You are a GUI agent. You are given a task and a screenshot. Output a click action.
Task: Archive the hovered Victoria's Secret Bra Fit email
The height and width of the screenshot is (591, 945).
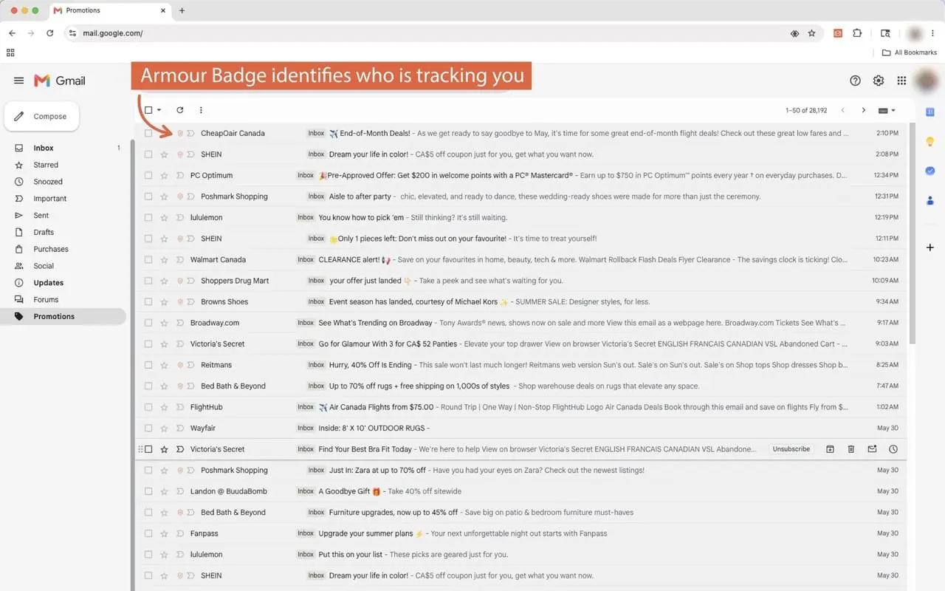click(x=830, y=449)
